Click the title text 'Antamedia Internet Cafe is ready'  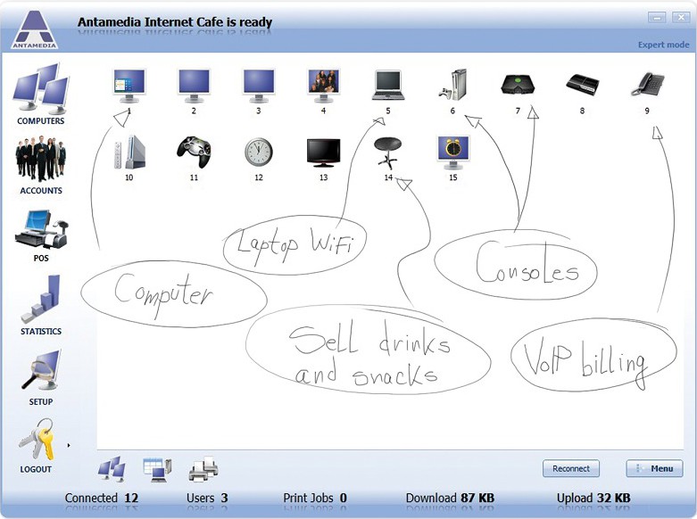pyautogui.click(x=175, y=22)
